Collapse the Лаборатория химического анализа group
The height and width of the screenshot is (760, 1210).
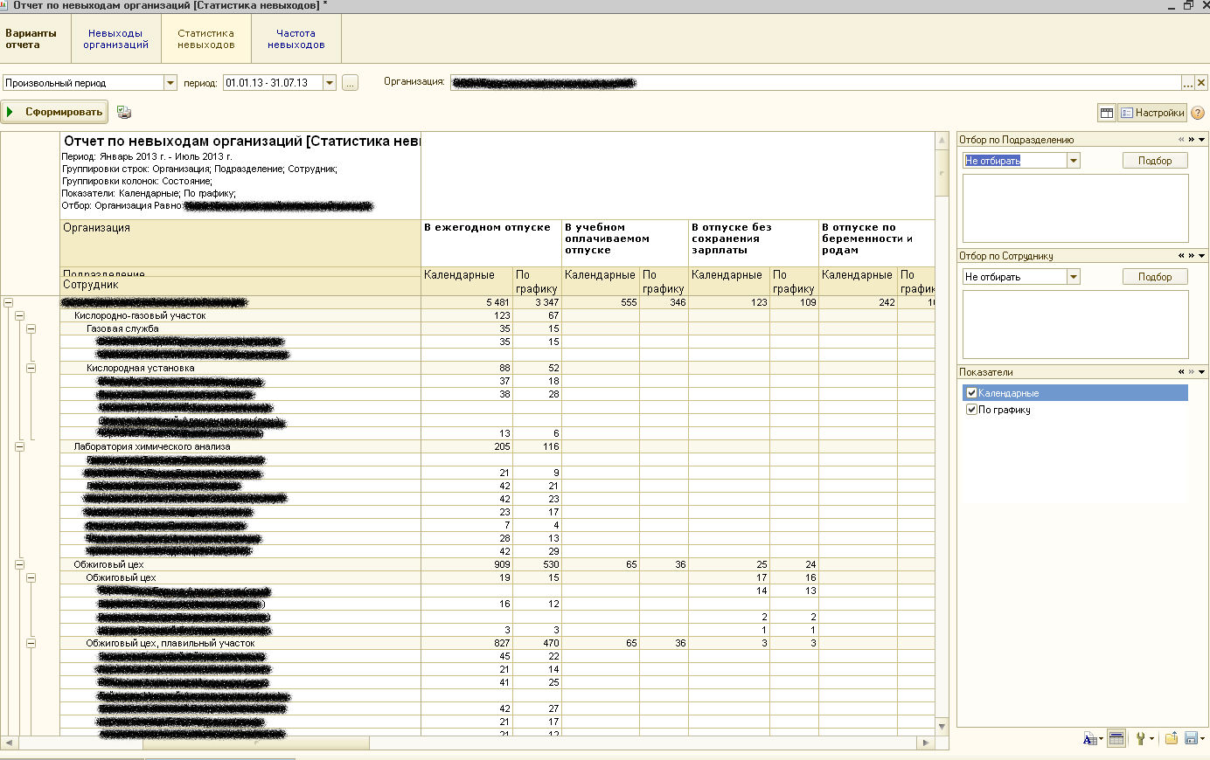pyautogui.click(x=19, y=446)
